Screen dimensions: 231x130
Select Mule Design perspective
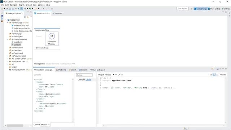click(x=201, y=9)
